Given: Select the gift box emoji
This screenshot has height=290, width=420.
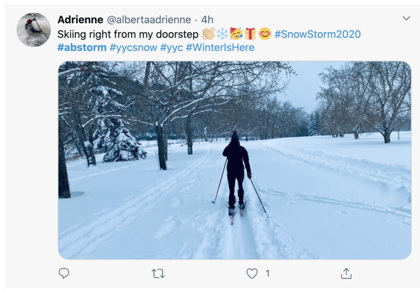Looking at the screenshot, I should pyautogui.click(x=250, y=34).
